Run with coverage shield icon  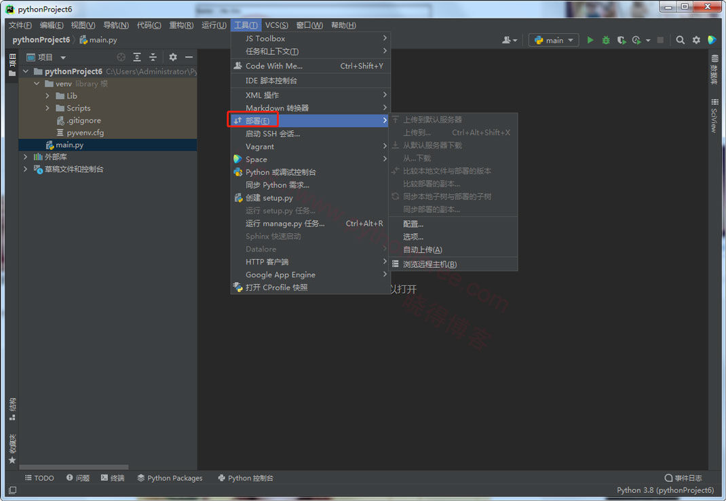tap(622, 40)
